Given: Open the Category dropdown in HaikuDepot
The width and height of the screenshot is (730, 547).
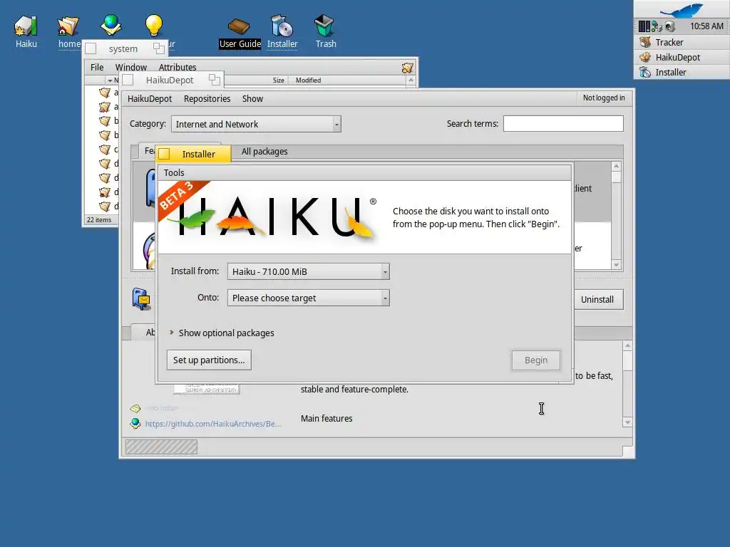Looking at the screenshot, I should 256,124.
